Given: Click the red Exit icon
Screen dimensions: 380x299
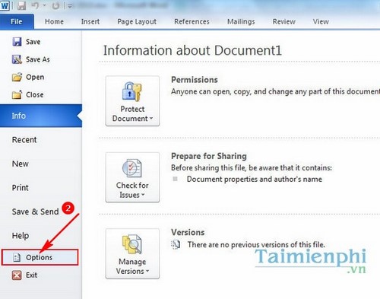Looking at the screenshot, I should (x=17, y=275).
